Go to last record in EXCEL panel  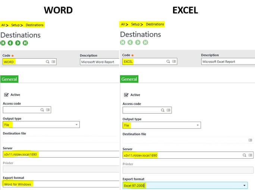click(145, 42)
